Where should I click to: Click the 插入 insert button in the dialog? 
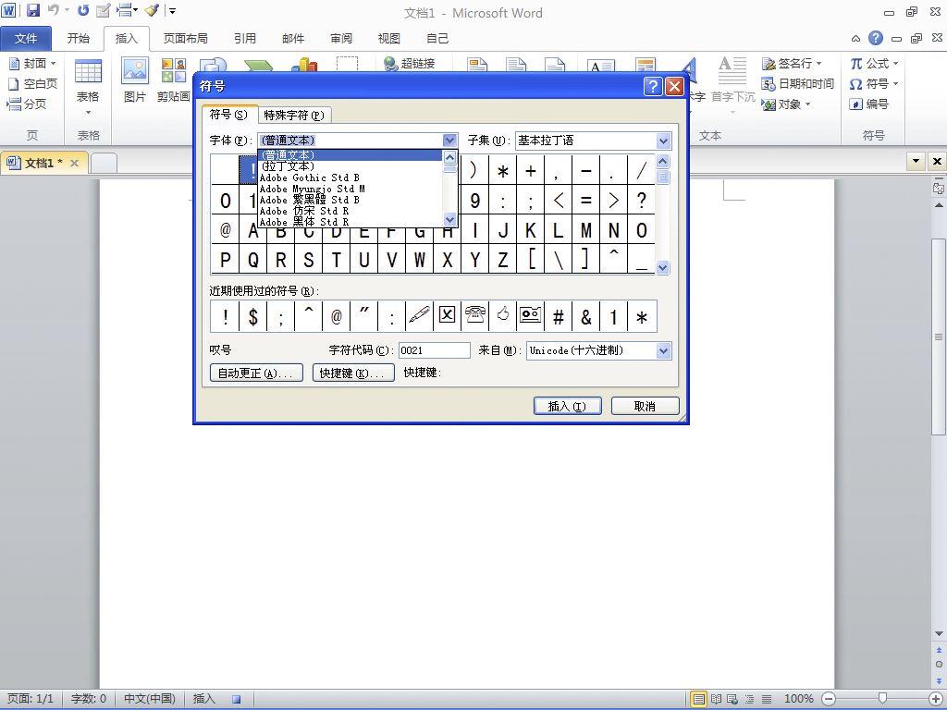(x=567, y=407)
